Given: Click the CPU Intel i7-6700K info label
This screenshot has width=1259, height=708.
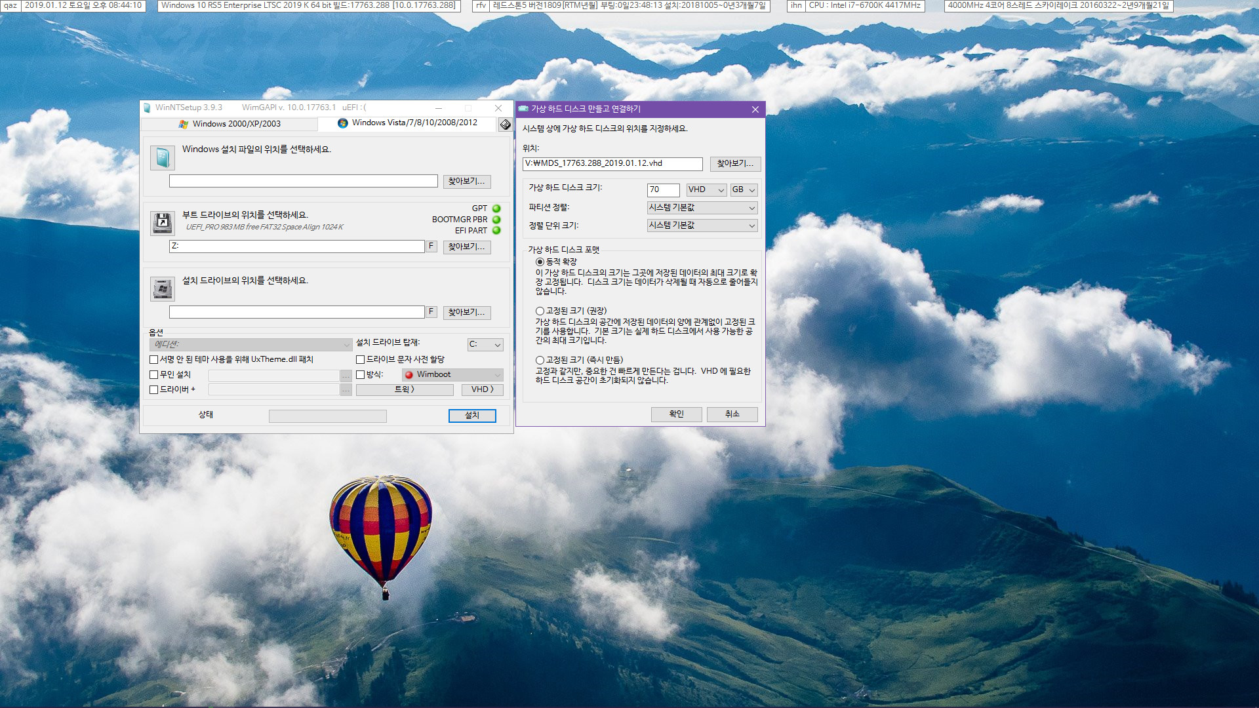Looking at the screenshot, I should coord(865,5).
